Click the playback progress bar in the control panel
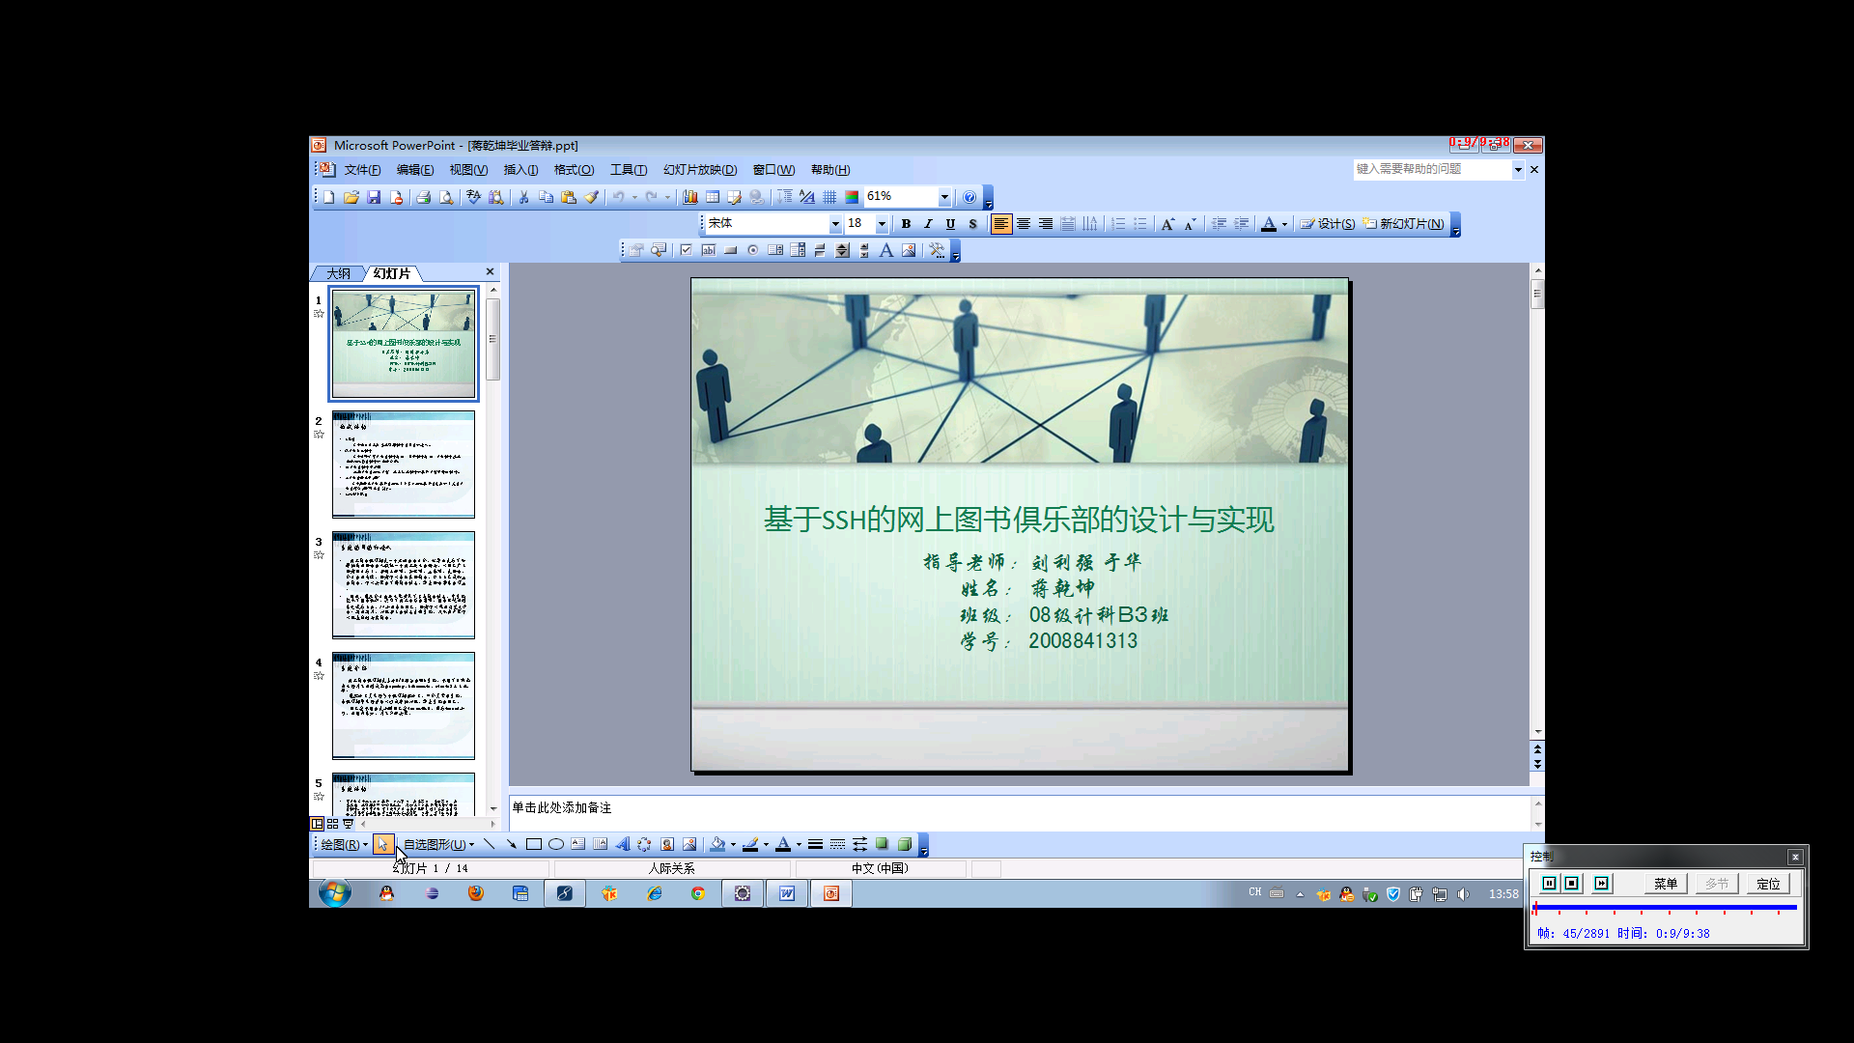 [x=1665, y=908]
